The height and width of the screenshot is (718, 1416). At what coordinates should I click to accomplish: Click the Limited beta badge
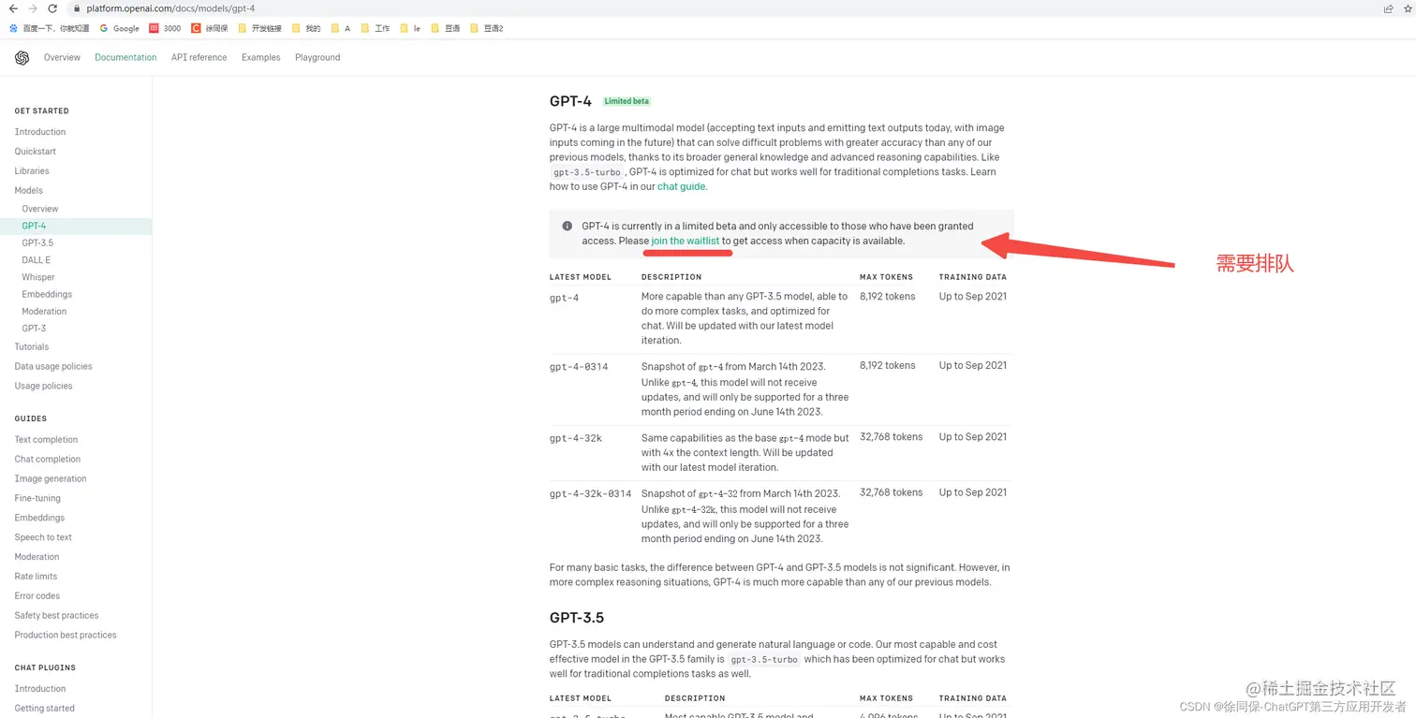[x=627, y=101]
